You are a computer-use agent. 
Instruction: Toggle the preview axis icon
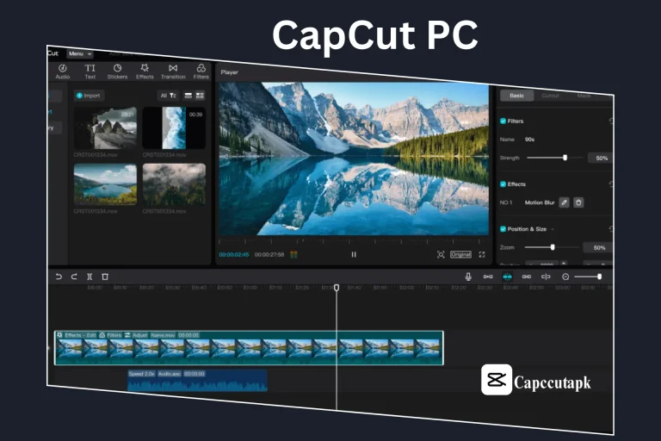[x=546, y=276]
